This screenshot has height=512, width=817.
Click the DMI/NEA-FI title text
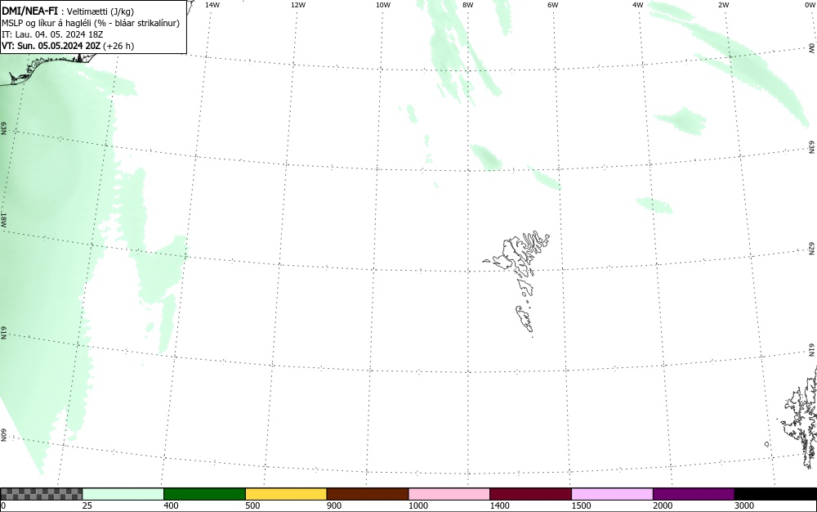(29, 11)
